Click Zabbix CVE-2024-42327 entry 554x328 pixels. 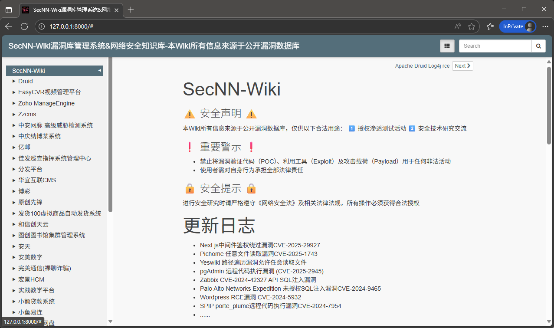pyautogui.click(x=258, y=280)
